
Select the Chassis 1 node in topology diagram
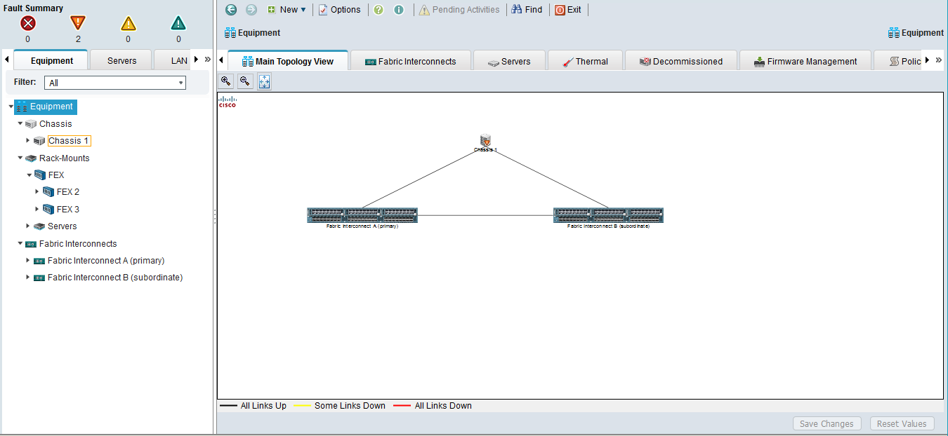[485, 142]
